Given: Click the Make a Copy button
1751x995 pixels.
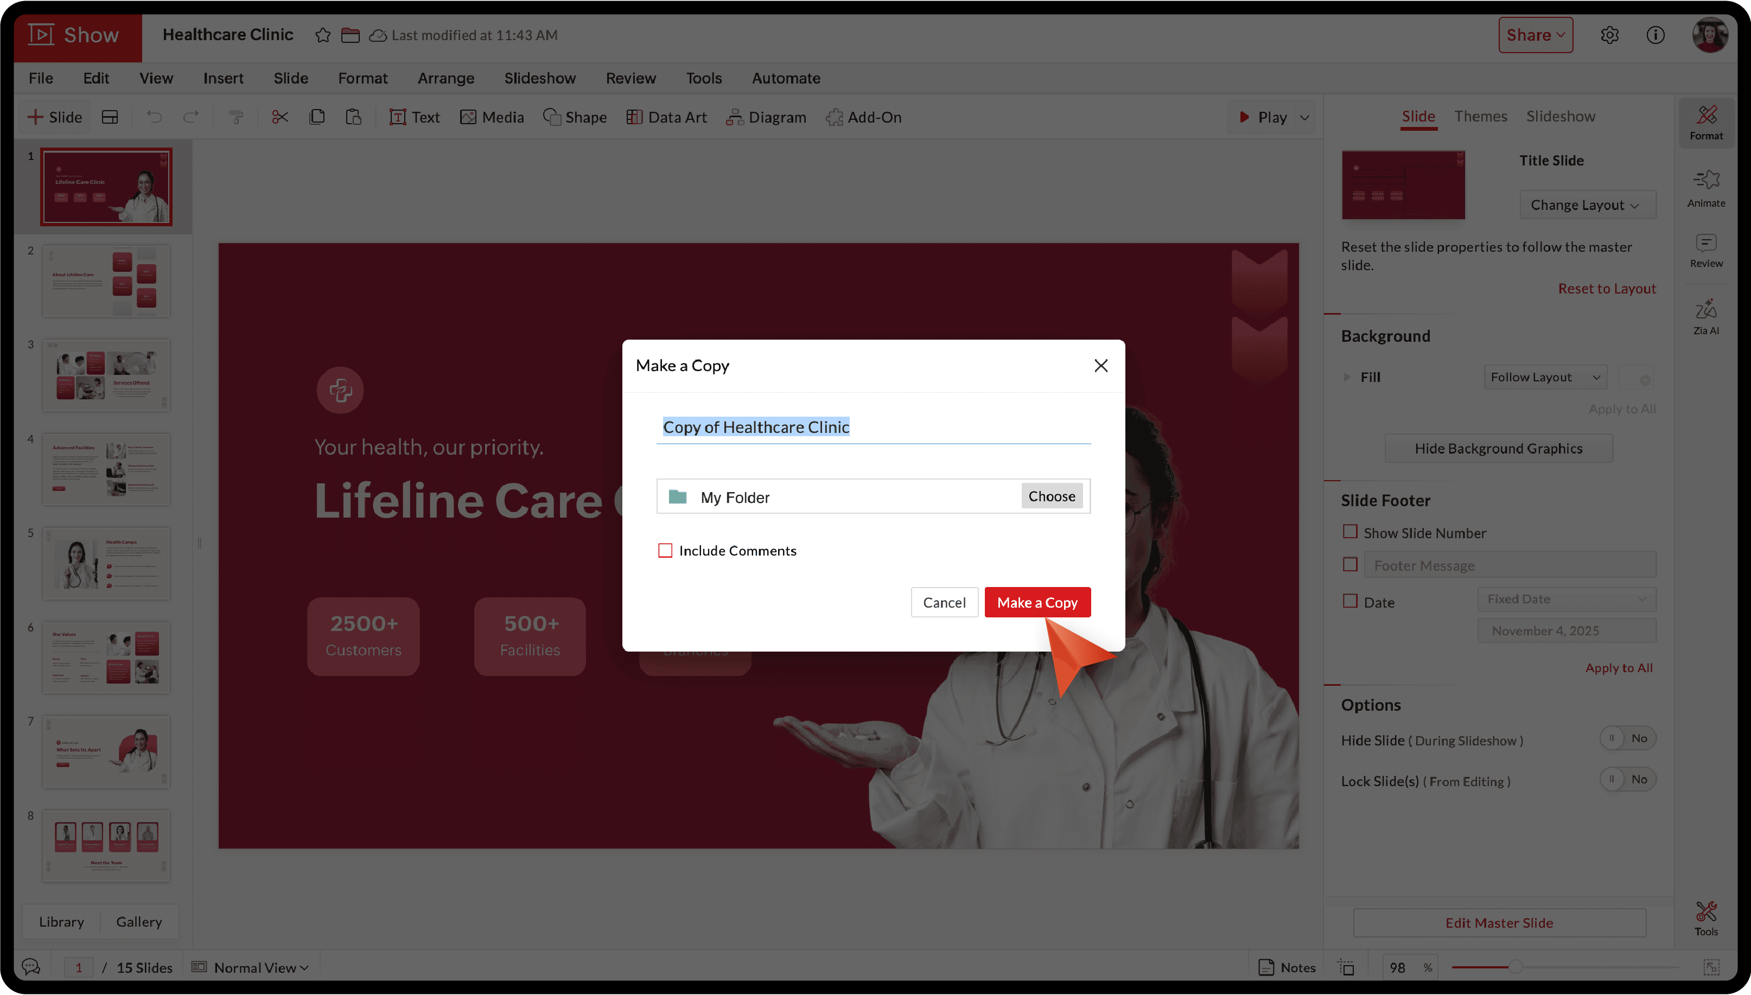Looking at the screenshot, I should click(1037, 602).
